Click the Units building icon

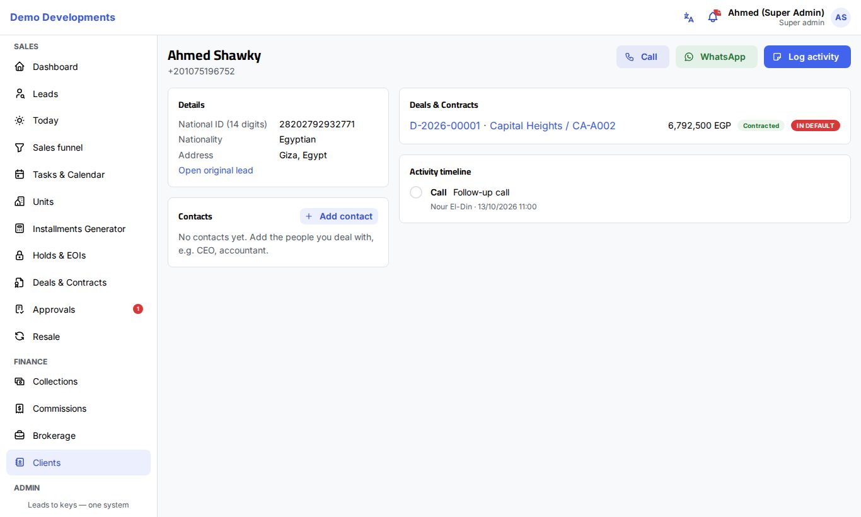[x=20, y=202]
